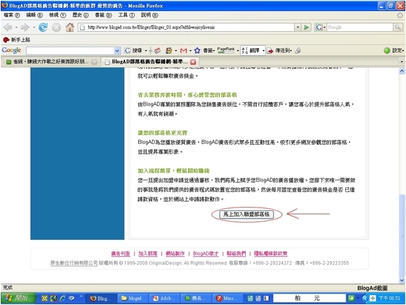Open the Back button history dropdown arrow
The height and width of the screenshot is (305, 406).
click(16, 27)
